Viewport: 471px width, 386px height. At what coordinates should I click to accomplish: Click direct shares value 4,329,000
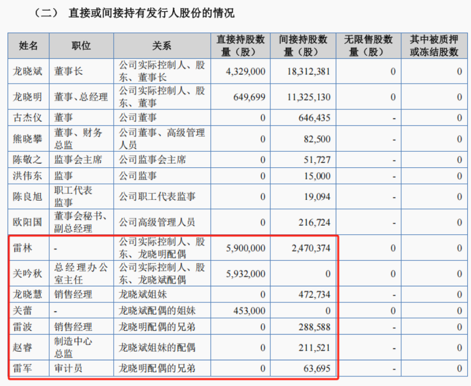[x=245, y=71]
